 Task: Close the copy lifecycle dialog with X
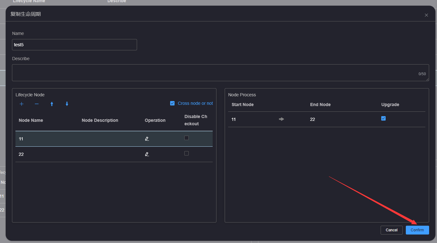pos(426,15)
